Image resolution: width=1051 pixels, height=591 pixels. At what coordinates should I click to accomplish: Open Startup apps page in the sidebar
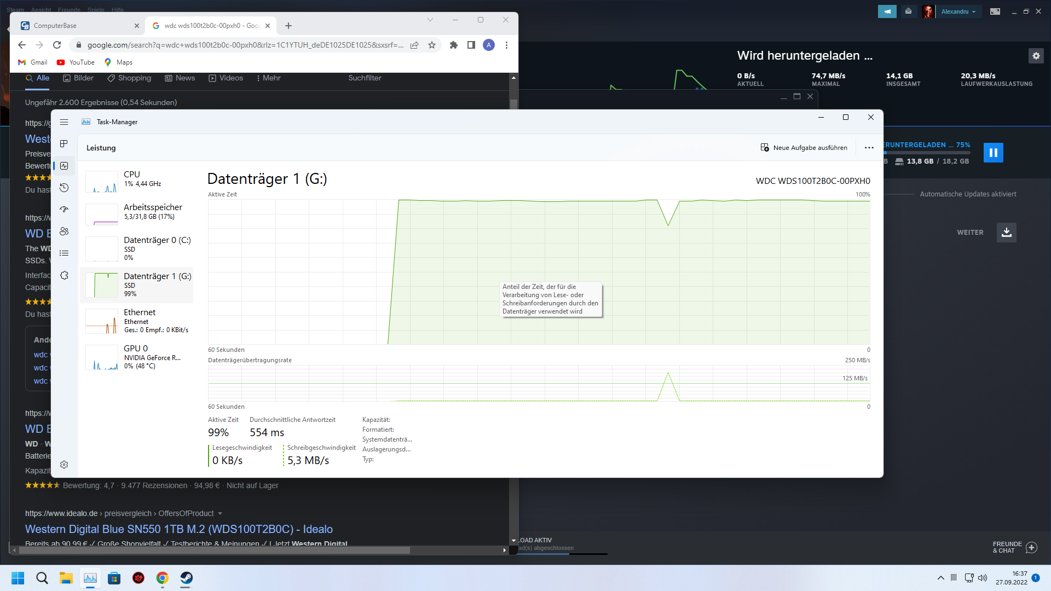pos(64,209)
